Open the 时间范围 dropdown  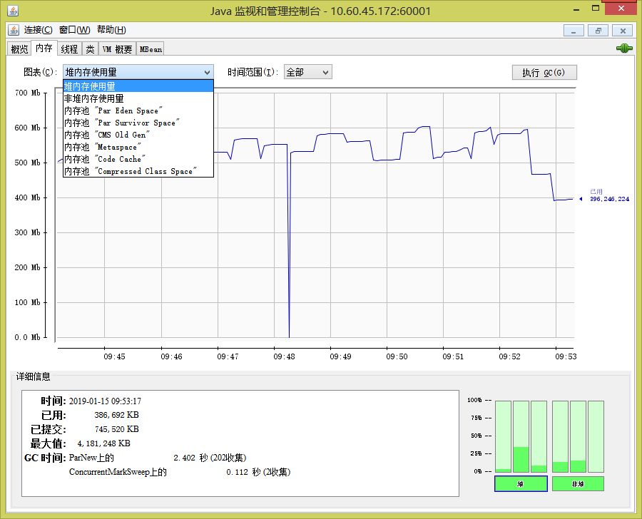pos(307,73)
